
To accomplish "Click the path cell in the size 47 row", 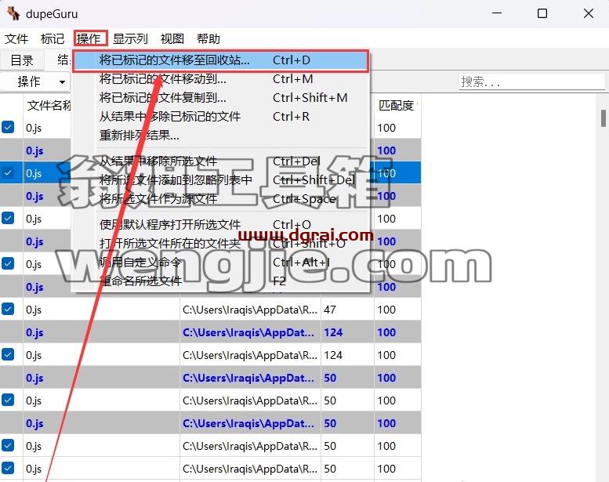I will pos(250,310).
